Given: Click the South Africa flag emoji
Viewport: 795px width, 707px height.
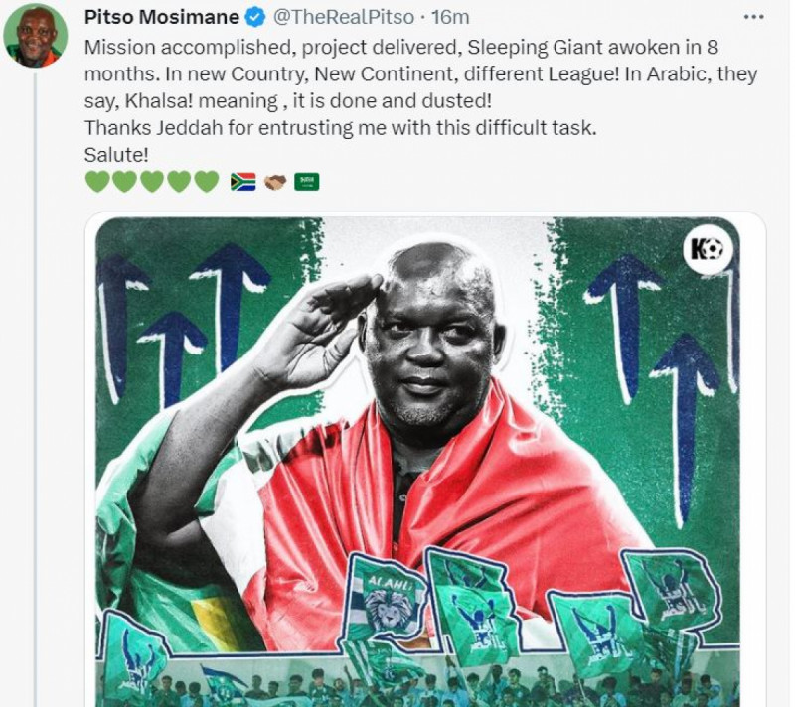Looking at the screenshot, I should coord(243,182).
